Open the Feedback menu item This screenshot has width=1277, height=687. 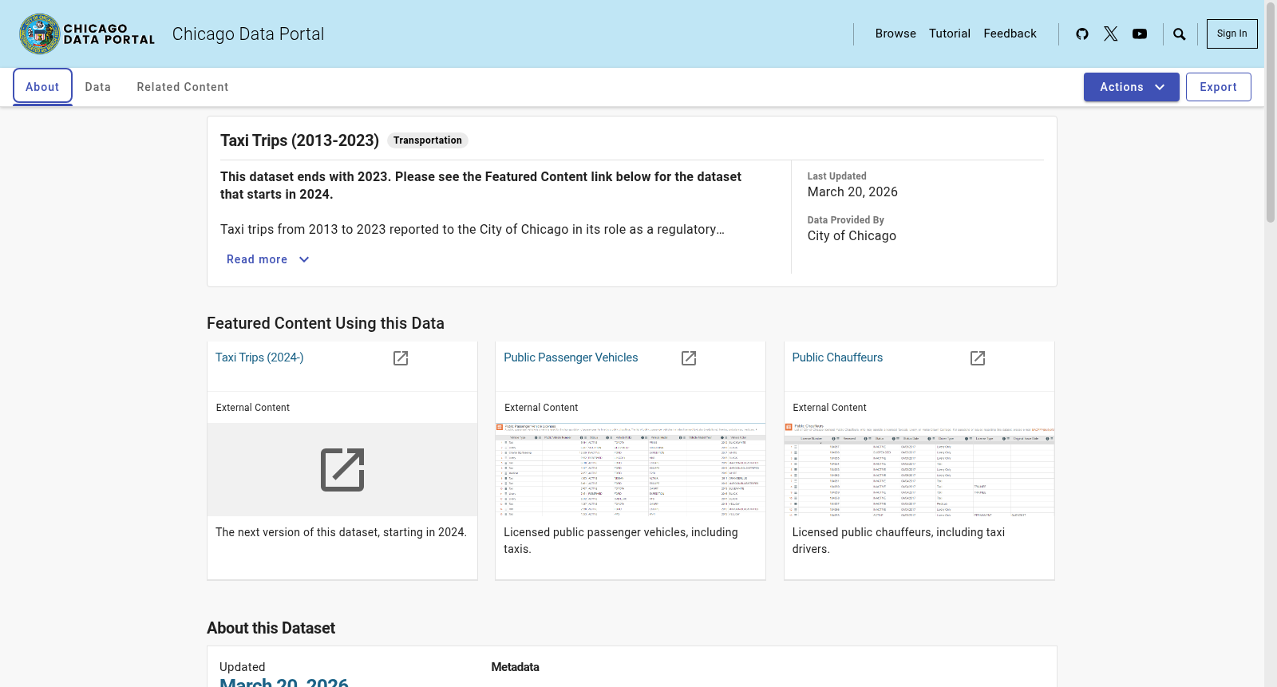click(x=1010, y=34)
